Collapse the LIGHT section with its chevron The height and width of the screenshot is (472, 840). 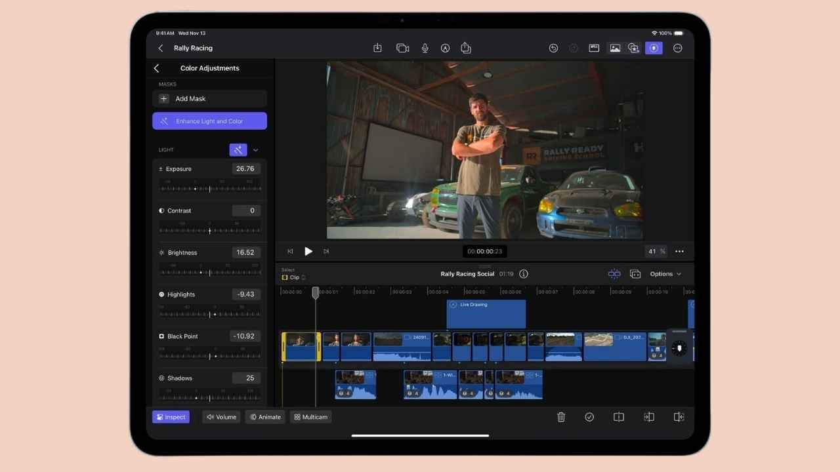(256, 149)
